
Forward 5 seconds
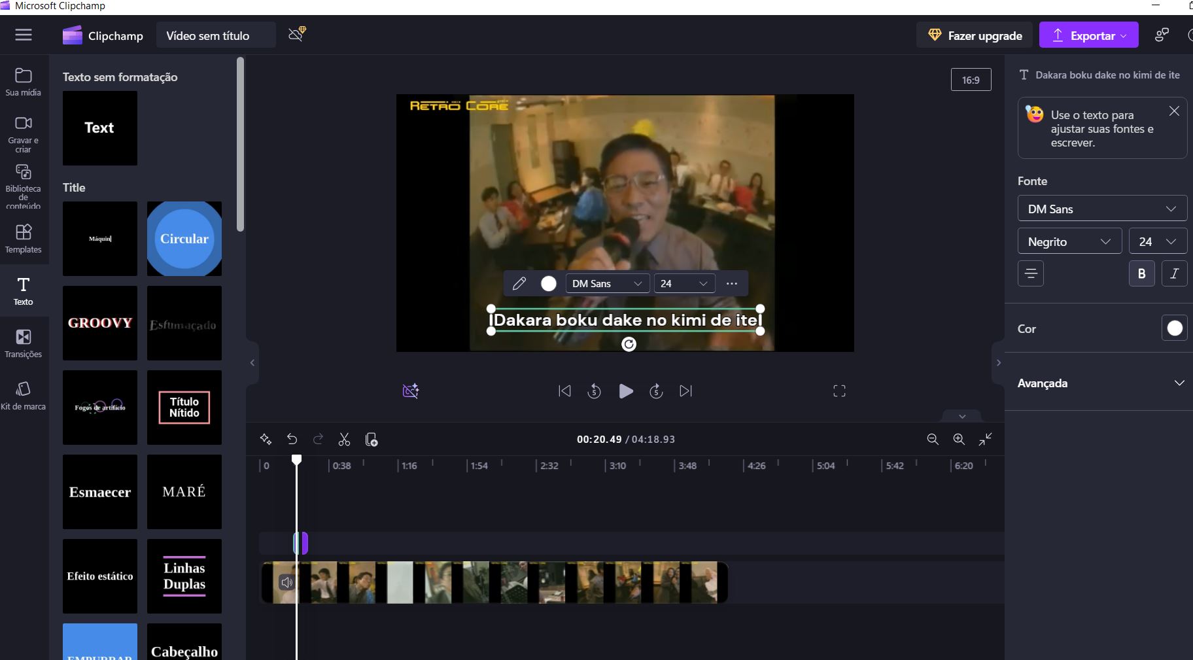656,391
